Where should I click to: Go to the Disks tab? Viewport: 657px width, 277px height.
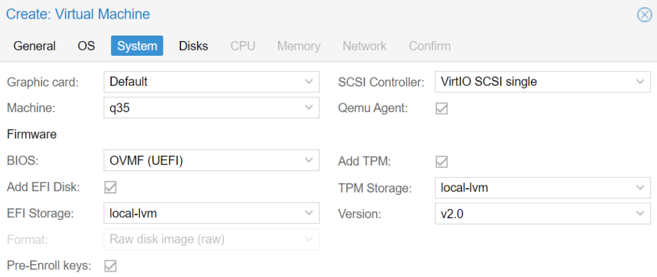point(194,46)
